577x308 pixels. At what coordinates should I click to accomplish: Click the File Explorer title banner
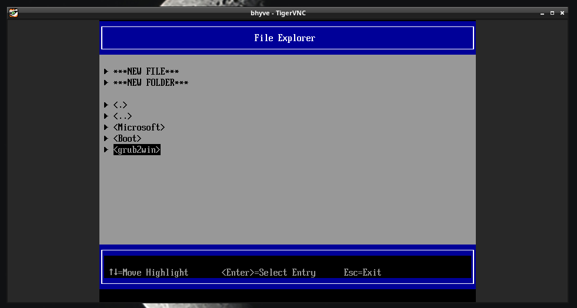point(287,38)
